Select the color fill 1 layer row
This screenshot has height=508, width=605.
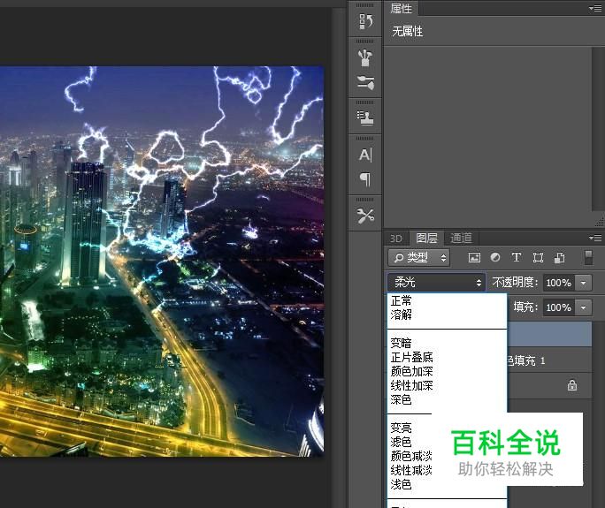coord(549,360)
